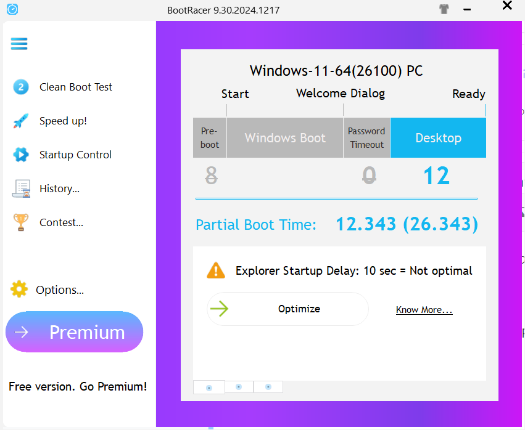Click the Free version. Go Premium! text
This screenshot has width=525, height=430.
(78, 386)
